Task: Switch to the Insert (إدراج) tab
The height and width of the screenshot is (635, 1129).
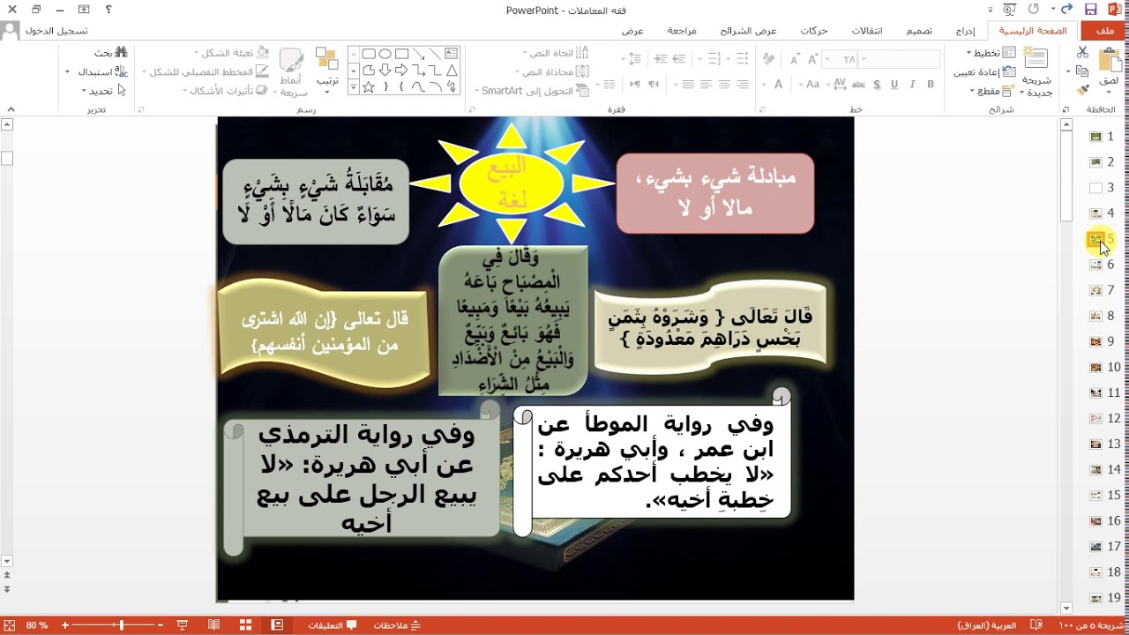Action: click(965, 31)
